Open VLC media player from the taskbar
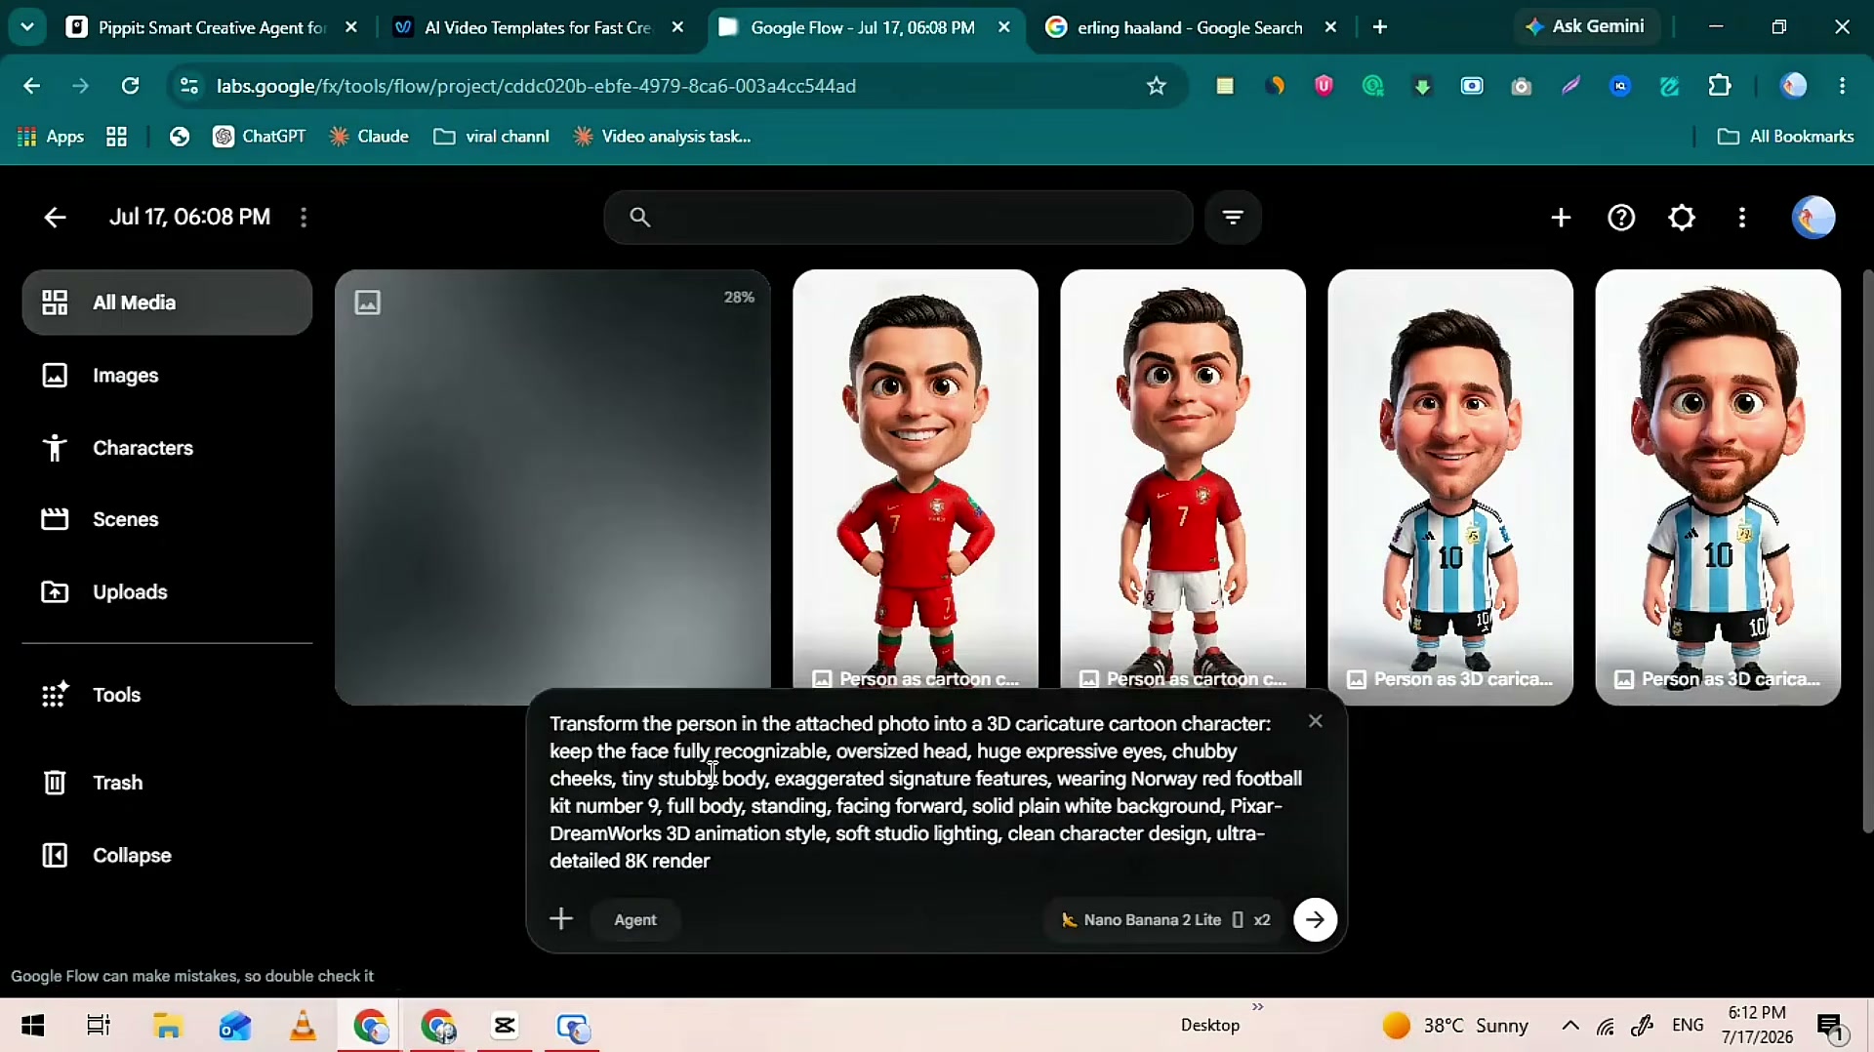Viewport: 1874px width, 1052px height. pyautogui.click(x=303, y=1026)
